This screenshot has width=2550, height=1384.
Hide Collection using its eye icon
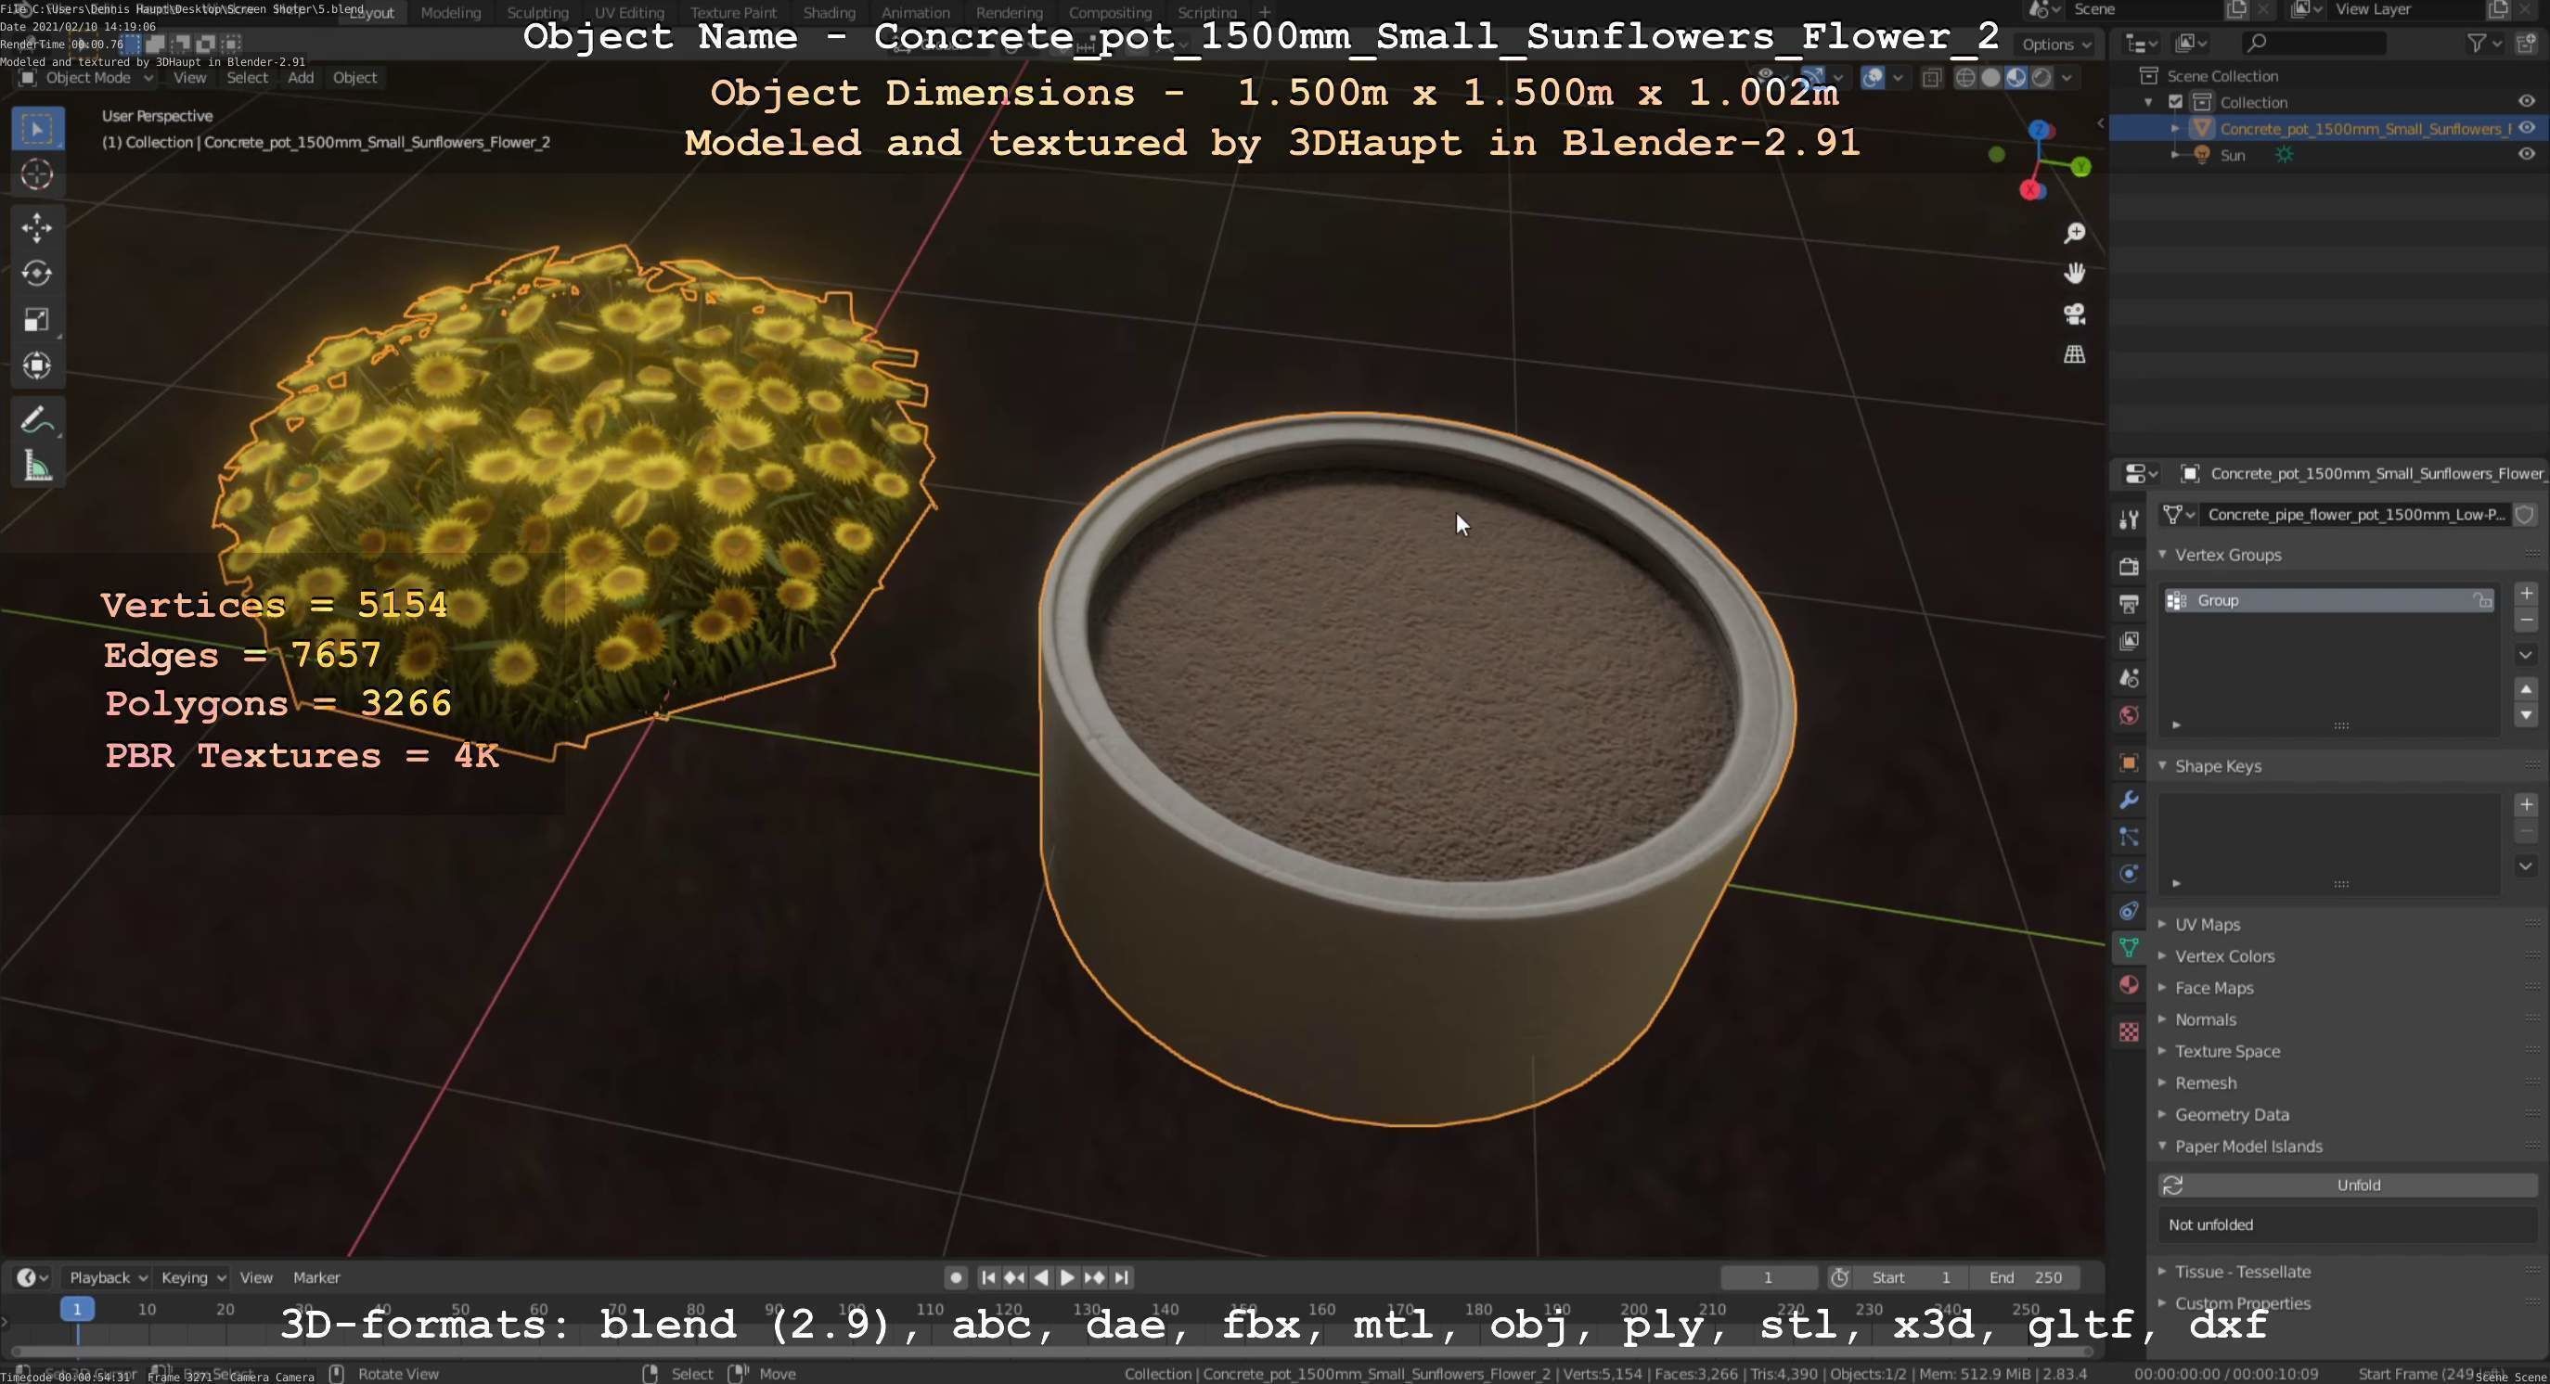point(2526,102)
